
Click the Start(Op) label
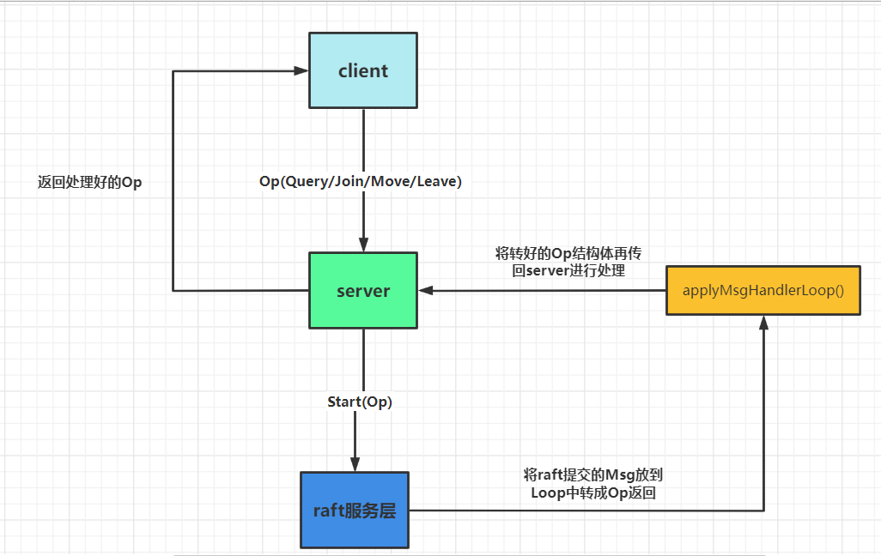360,402
